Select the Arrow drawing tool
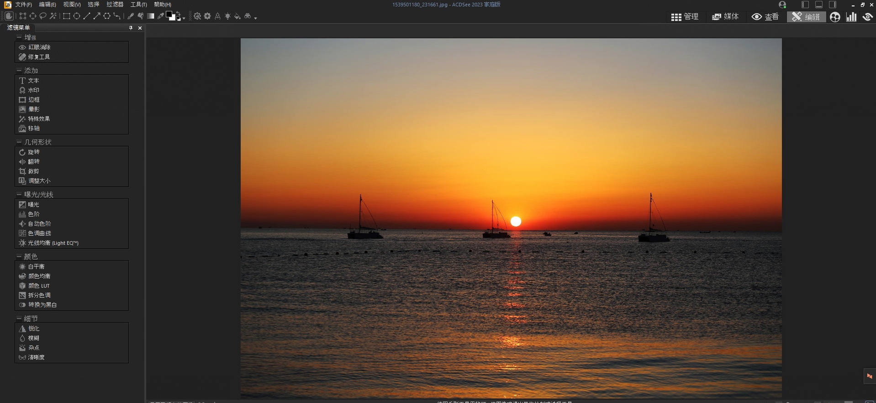 click(97, 16)
